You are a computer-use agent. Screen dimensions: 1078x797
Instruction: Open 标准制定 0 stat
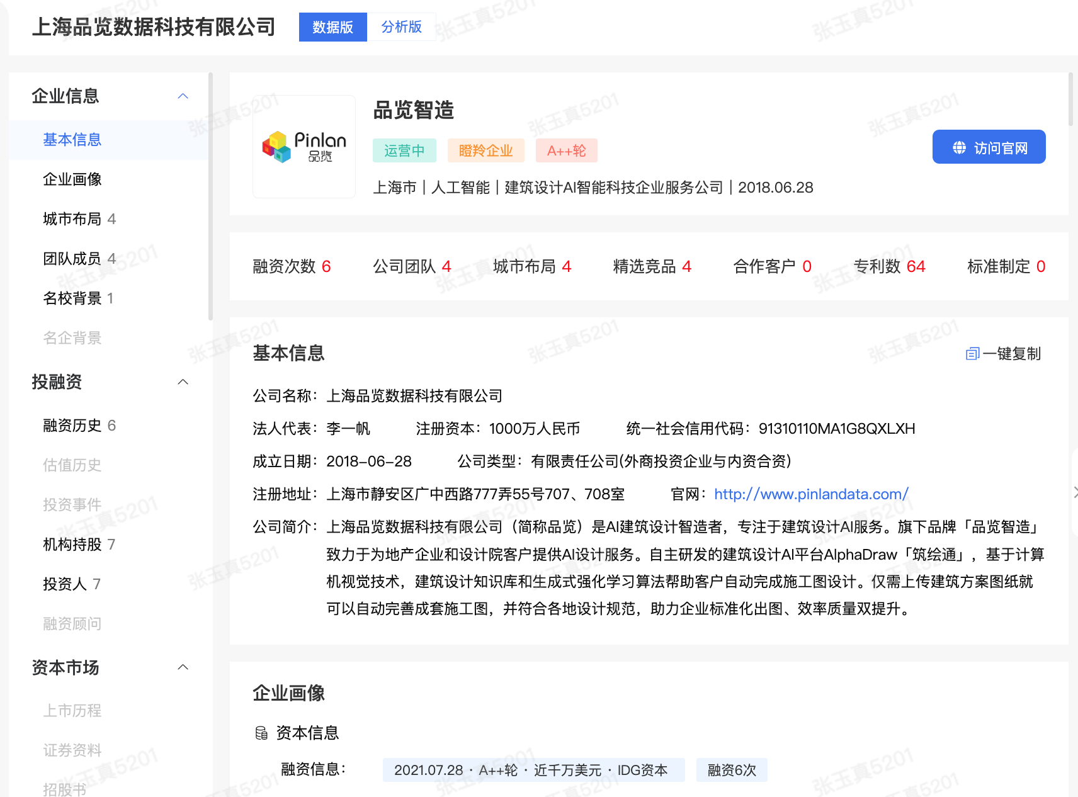1006,267
